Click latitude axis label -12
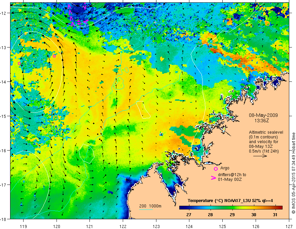296x229 pixels. pyautogui.click(x=4, y=13)
